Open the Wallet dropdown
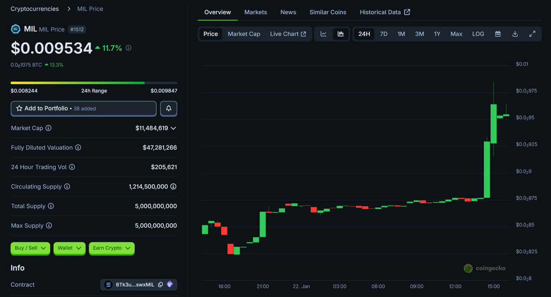The width and height of the screenshot is (551, 297). tap(69, 248)
